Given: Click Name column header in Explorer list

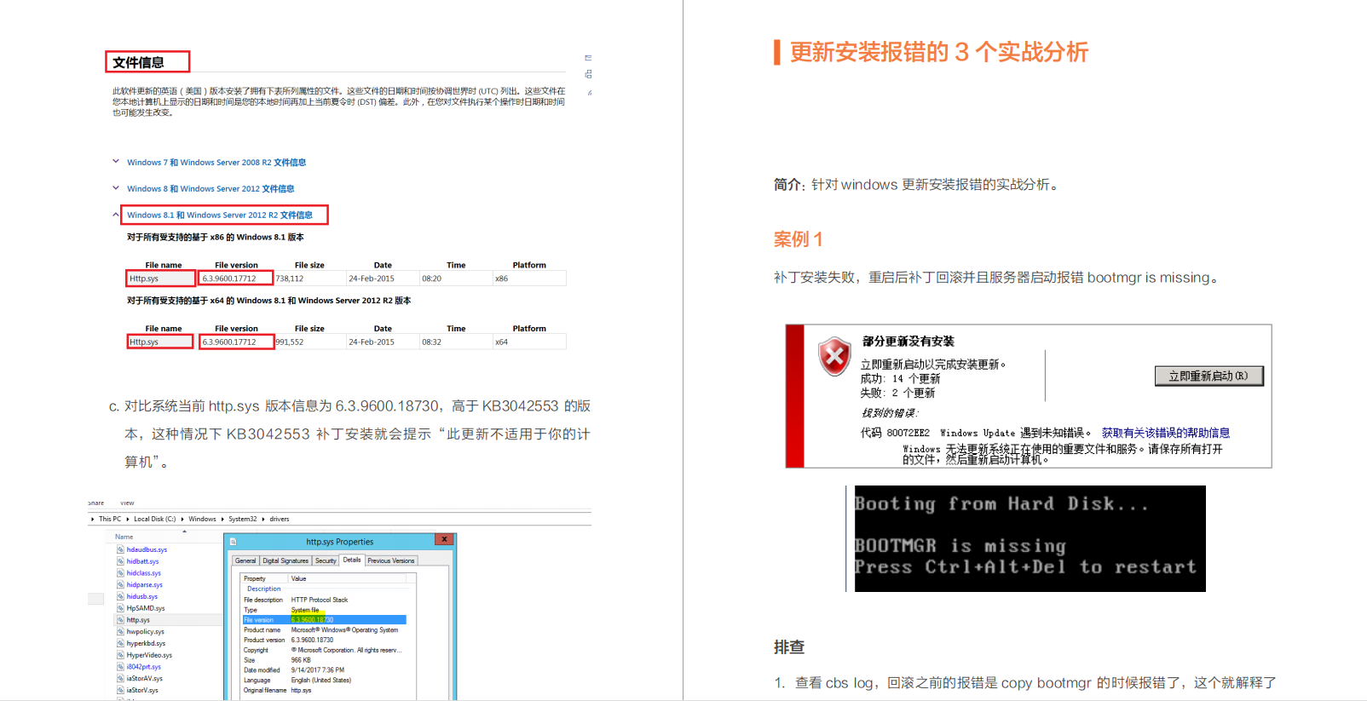Looking at the screenshot, I should [124, 537].
